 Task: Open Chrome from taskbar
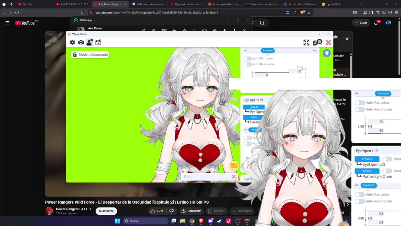point(192,221)
